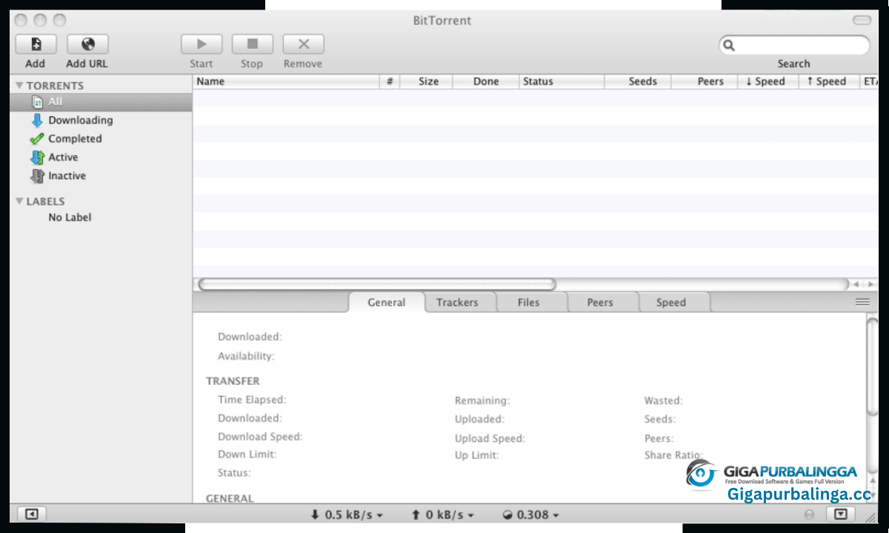The height and width of the screenshot is (533, 889).
Task: Open the Add URL globe icon
Action: (87, 44)
